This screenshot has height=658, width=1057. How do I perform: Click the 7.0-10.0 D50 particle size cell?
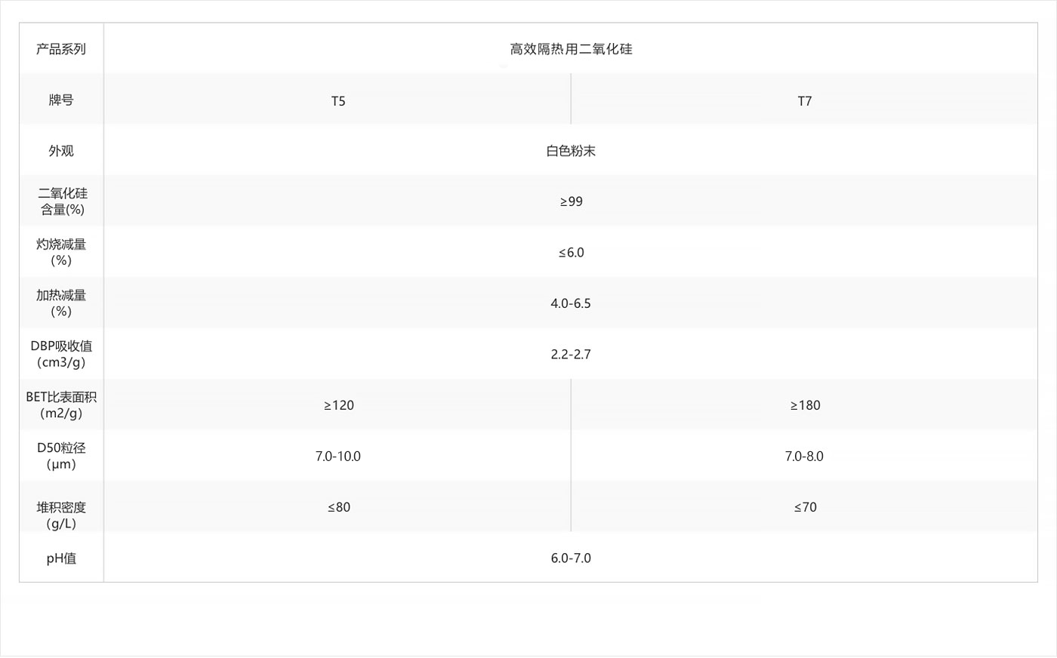(338, 457)
